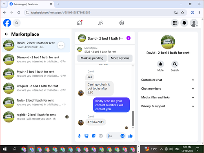Click the chat messages vertical scrollbar
This screenshot has width=204, height=153.
[133, 118]
